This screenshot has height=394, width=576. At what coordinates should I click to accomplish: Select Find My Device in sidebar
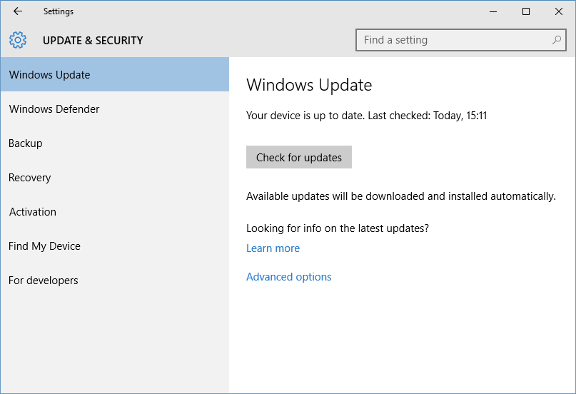(x=115, y=246)
